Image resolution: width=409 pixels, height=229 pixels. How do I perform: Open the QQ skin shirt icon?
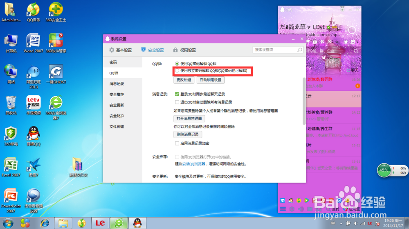coord(346,42)
